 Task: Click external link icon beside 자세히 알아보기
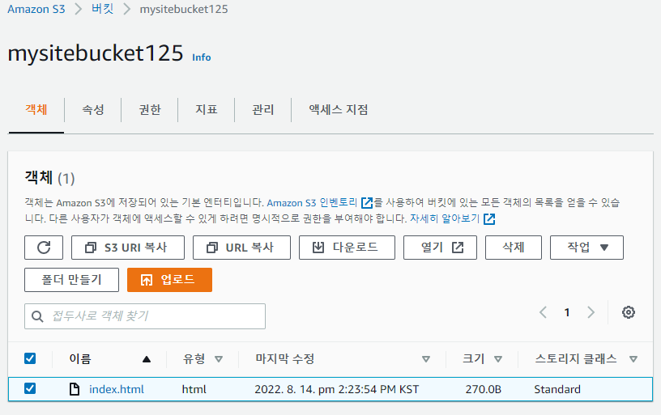point(489,219)
